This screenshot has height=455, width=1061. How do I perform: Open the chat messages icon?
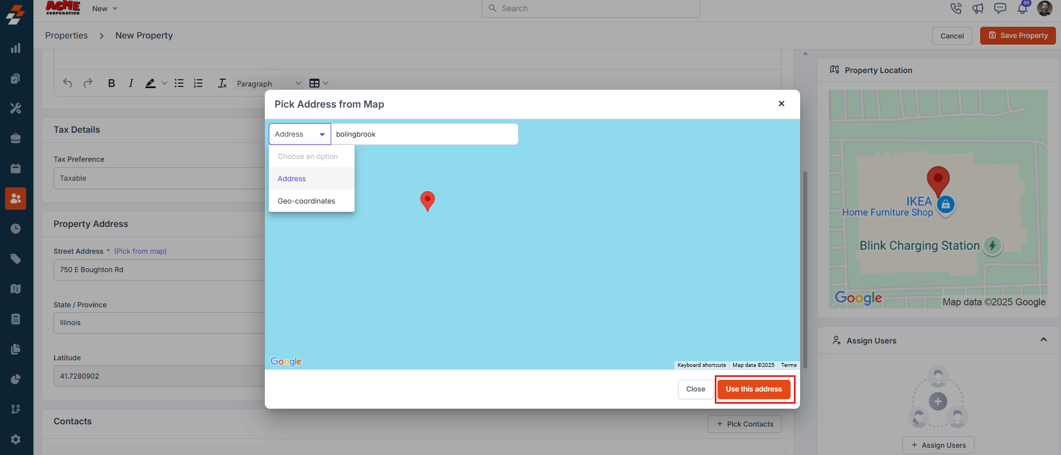1000,8
